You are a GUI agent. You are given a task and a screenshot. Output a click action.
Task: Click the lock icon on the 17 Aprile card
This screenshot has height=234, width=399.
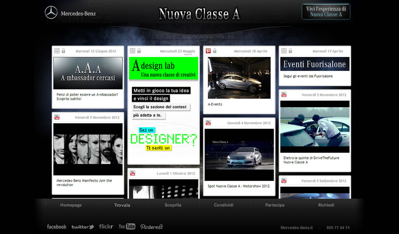[x=290, y=51]
